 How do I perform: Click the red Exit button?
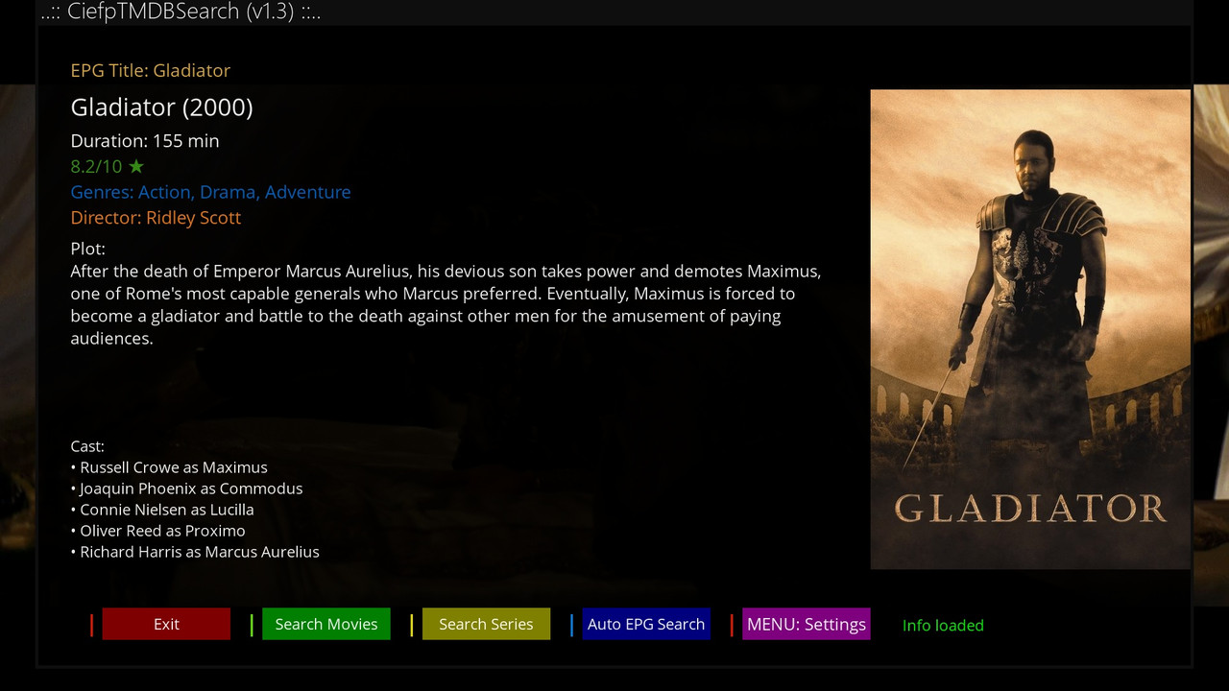(x=166, y=624)
